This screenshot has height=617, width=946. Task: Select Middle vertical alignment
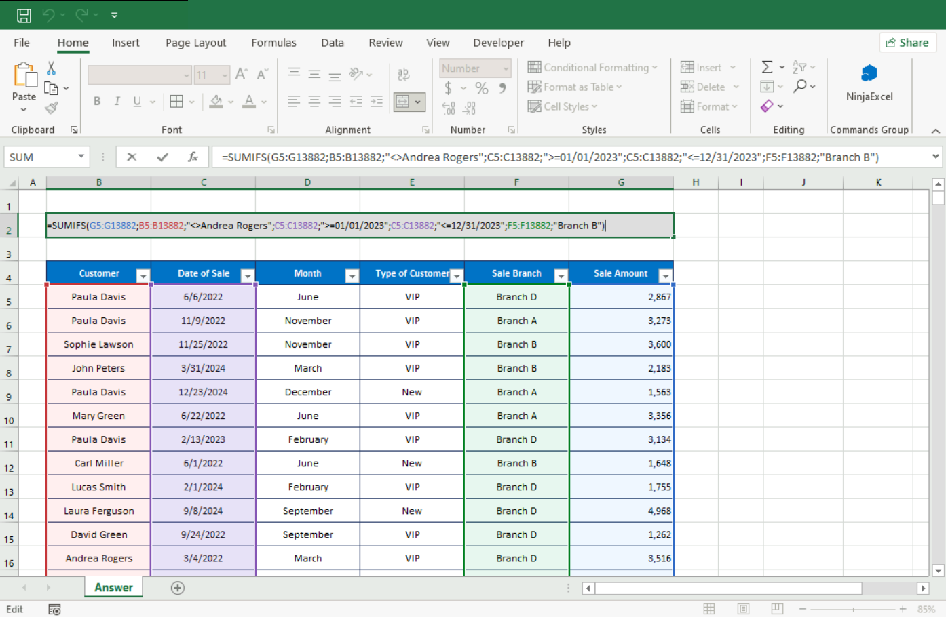coord(314,74)
